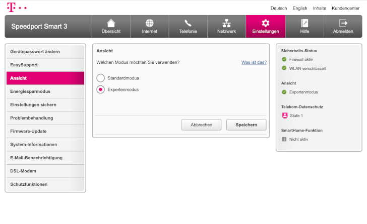Click the Abmelden logout icon
The image size is (367, 224).
343,23
